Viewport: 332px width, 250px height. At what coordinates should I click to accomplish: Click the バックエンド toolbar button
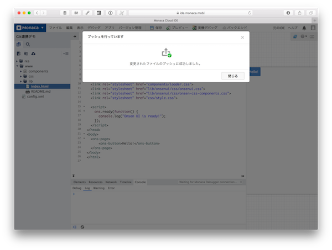coord(235,28)
